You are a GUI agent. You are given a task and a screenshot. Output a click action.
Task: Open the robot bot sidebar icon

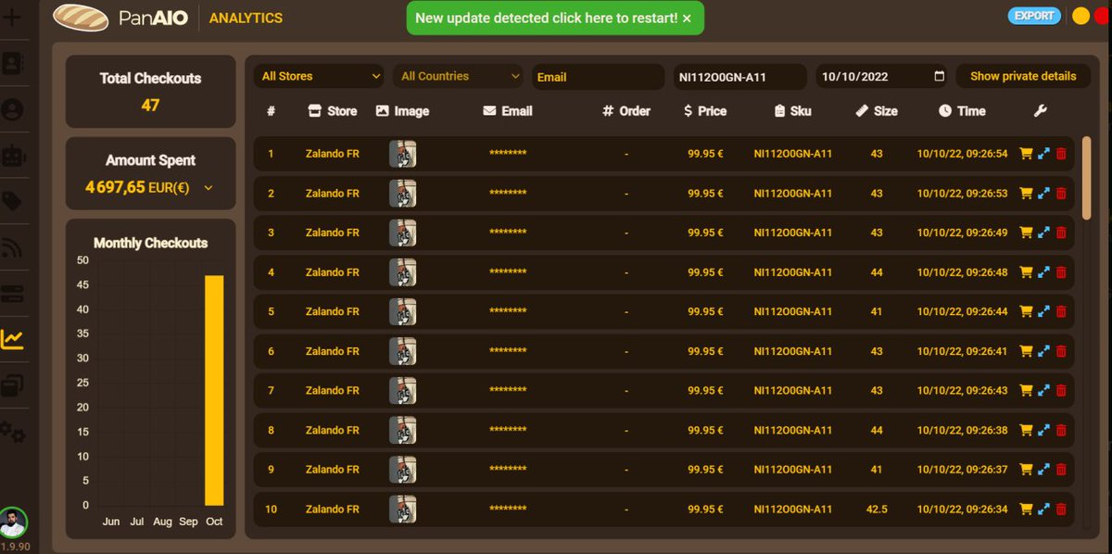point(13,156)
